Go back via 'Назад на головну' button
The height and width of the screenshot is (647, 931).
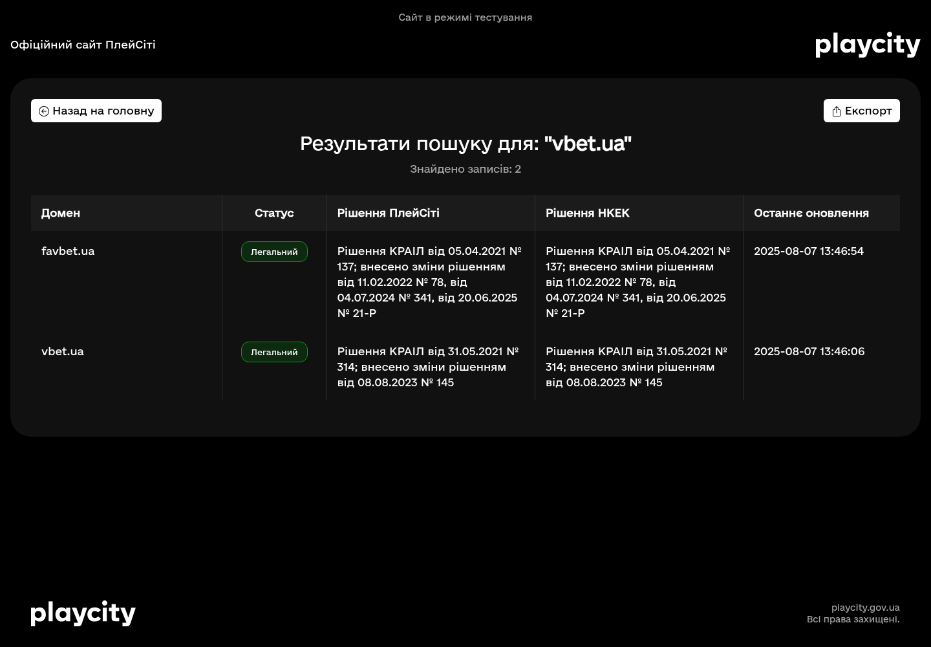(96, 111)
